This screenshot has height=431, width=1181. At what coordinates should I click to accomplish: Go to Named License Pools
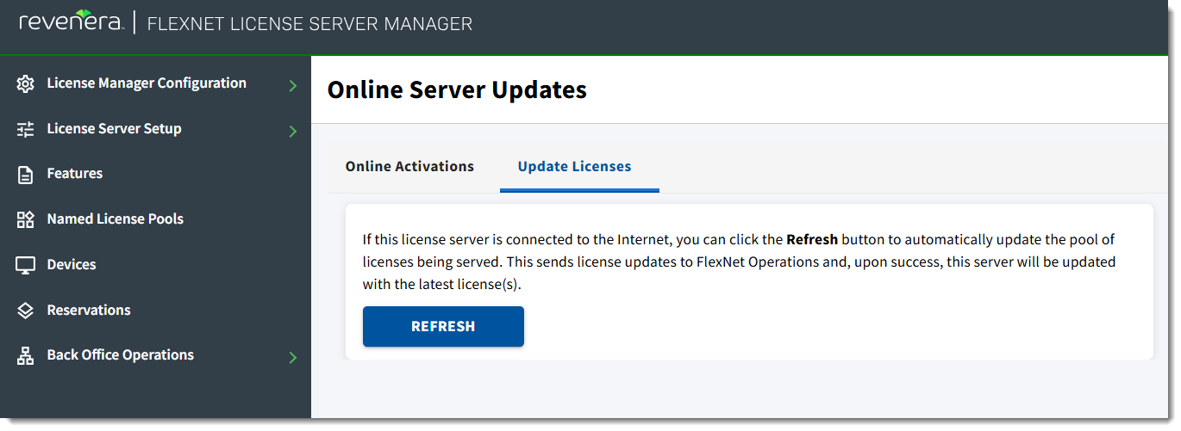(x=116, y=219)
